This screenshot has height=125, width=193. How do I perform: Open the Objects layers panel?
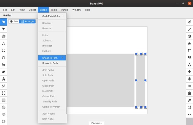click(189, 79)
